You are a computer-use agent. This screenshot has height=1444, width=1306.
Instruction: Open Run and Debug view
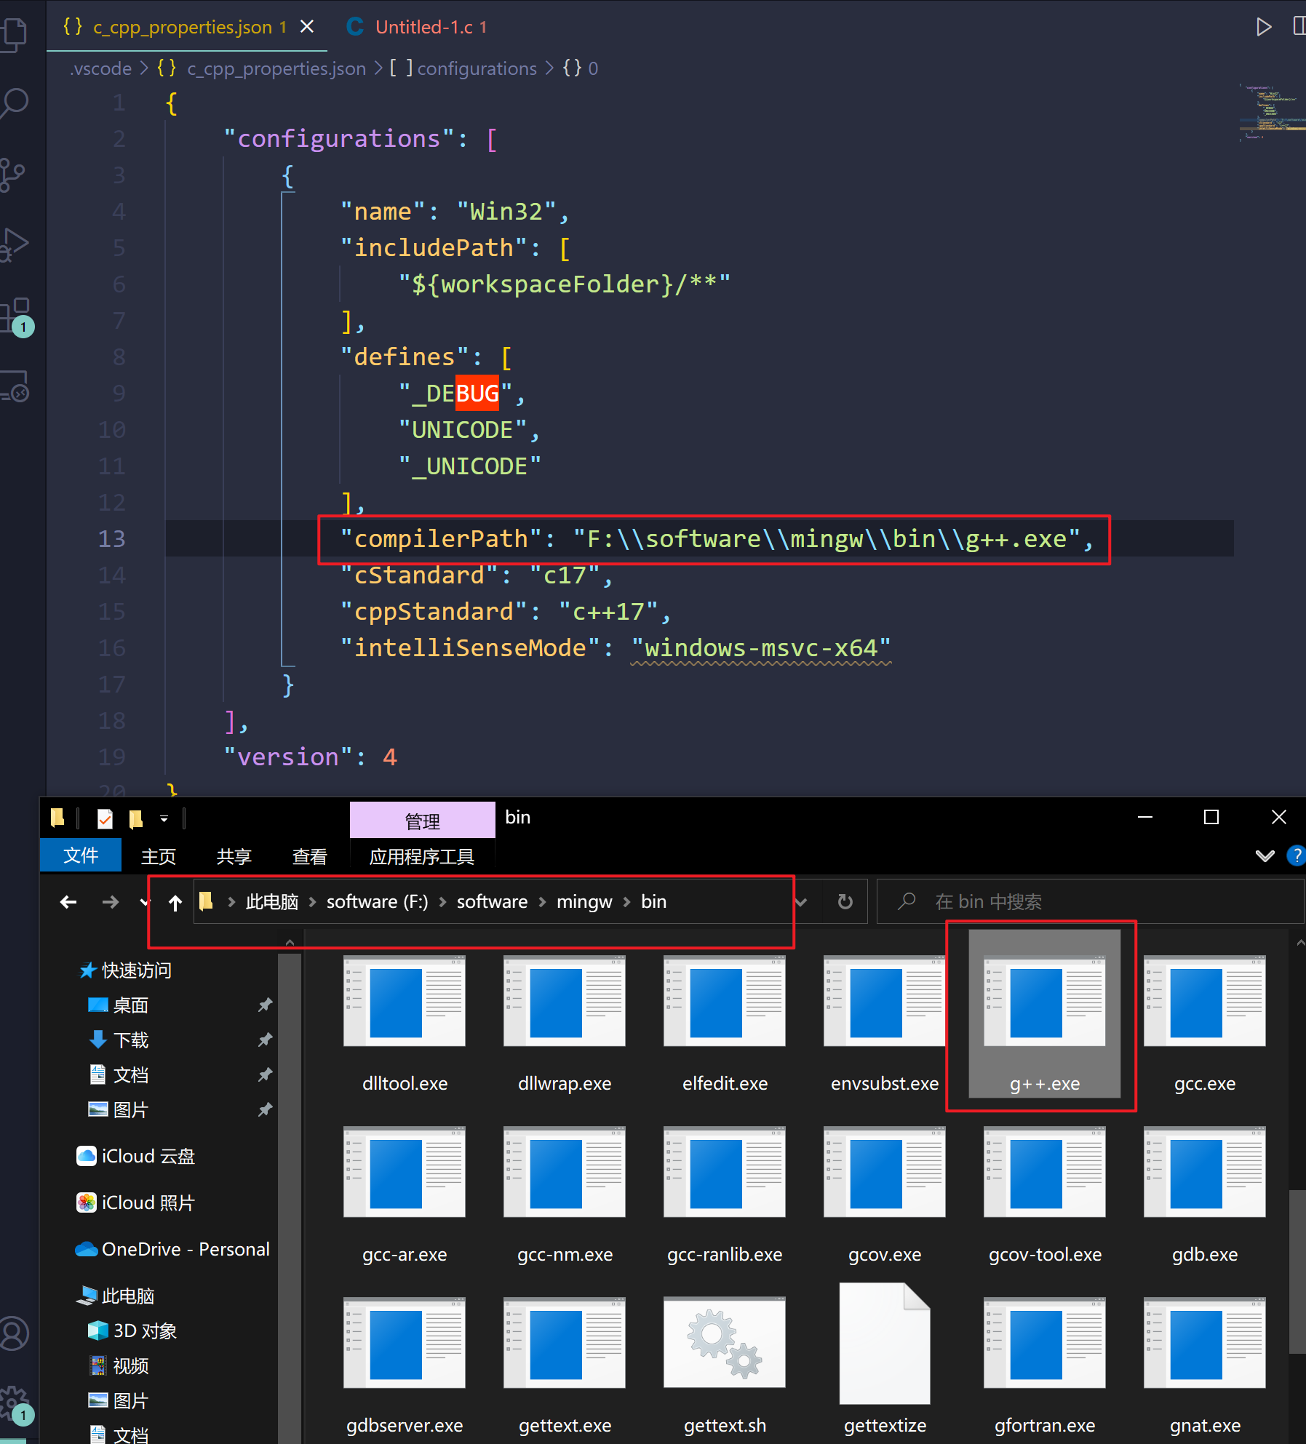(x=13, y=244)
